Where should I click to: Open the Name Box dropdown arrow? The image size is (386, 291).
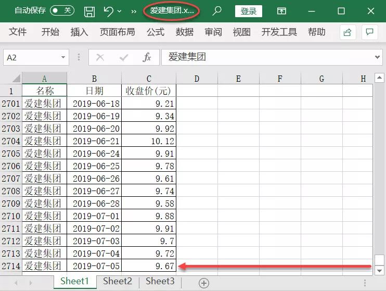point(63,57)
